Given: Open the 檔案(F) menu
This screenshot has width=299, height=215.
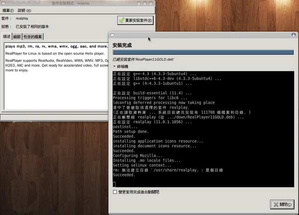Looking at the screenshot, I should click(8, 10).
